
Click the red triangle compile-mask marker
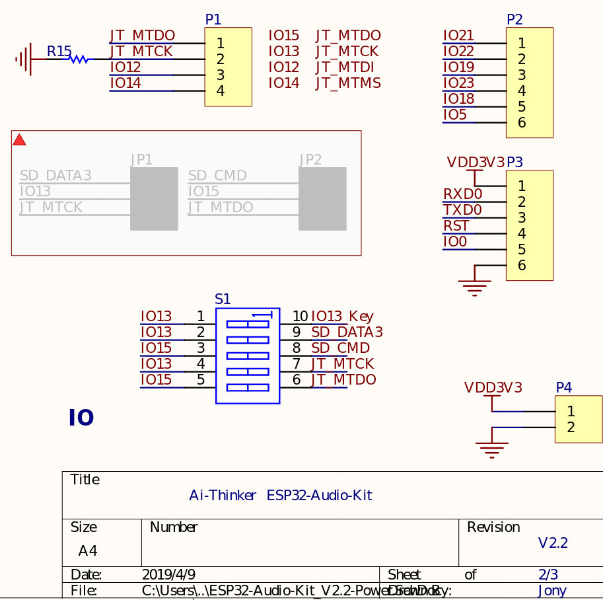pyautogui.click(x=19, y=139)
